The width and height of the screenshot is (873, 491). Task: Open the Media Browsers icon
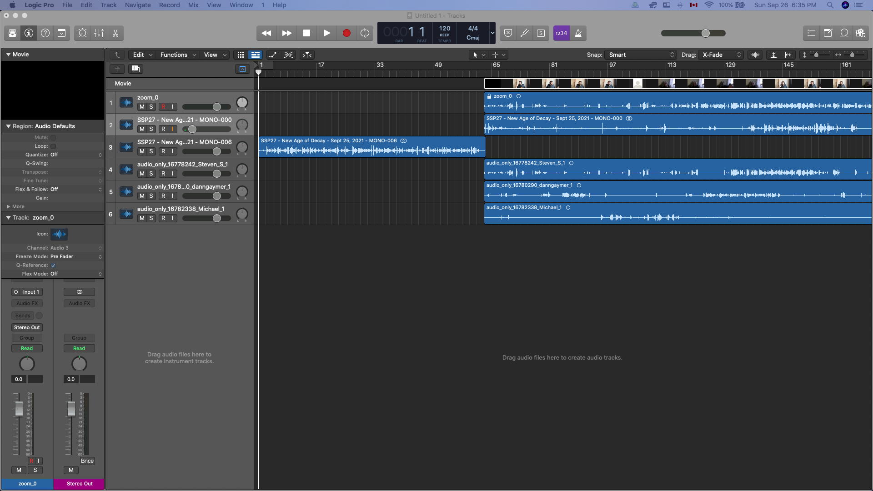pyautogui.click(x=860, y=33)
